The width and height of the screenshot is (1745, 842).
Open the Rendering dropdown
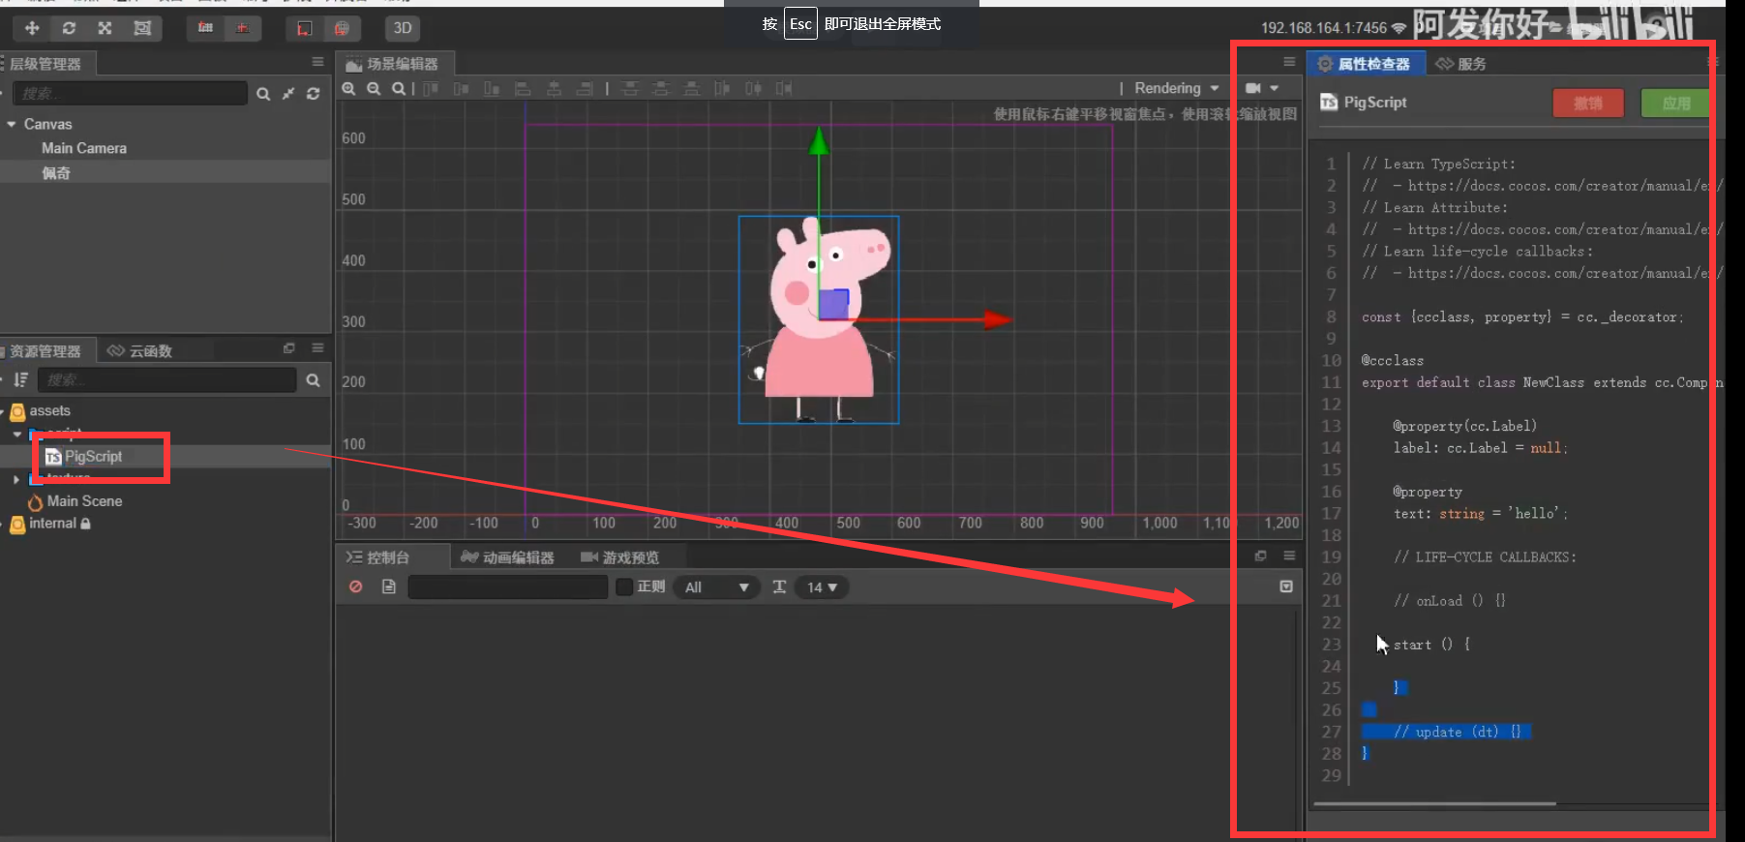(x=1176, y=88)
